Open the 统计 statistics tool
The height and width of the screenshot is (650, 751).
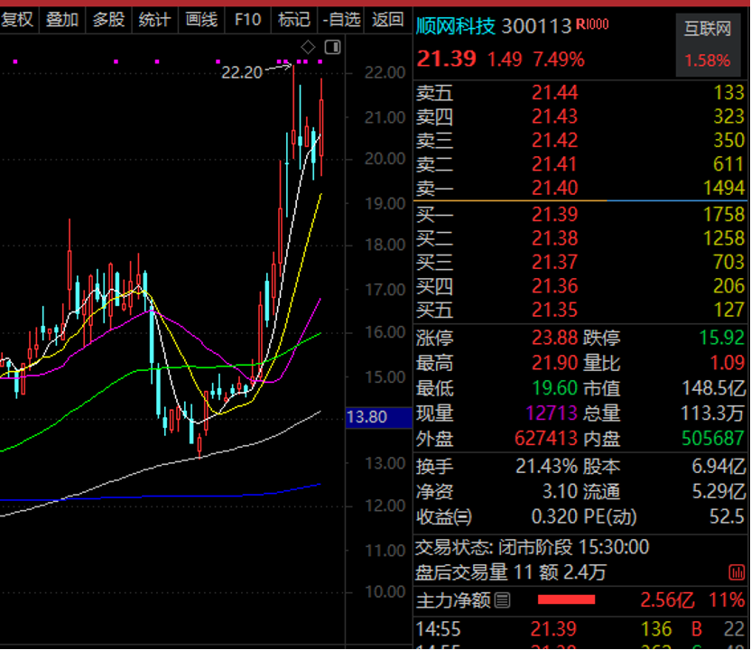[x=155, y=19]
